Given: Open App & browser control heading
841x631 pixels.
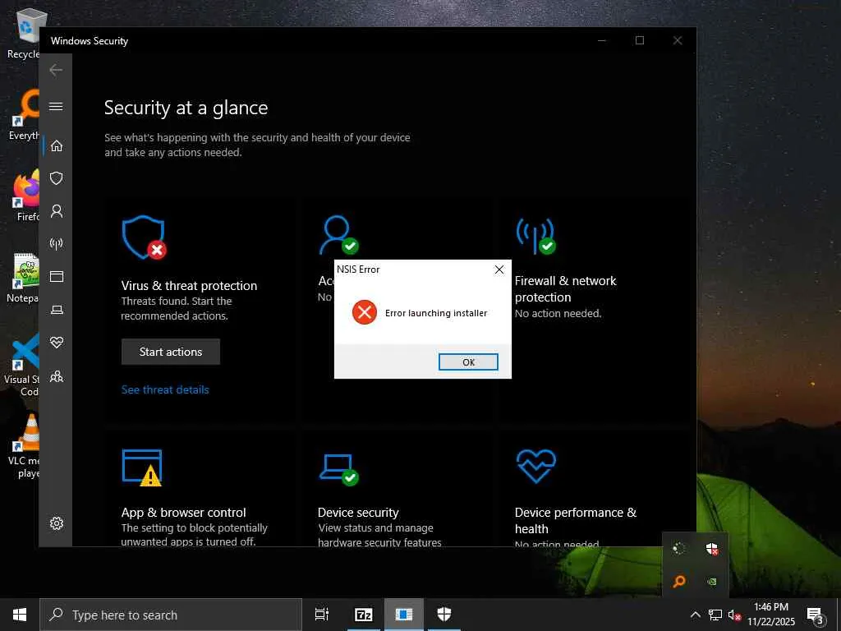Looking at the screenshot, I should (x=183, y=513).
